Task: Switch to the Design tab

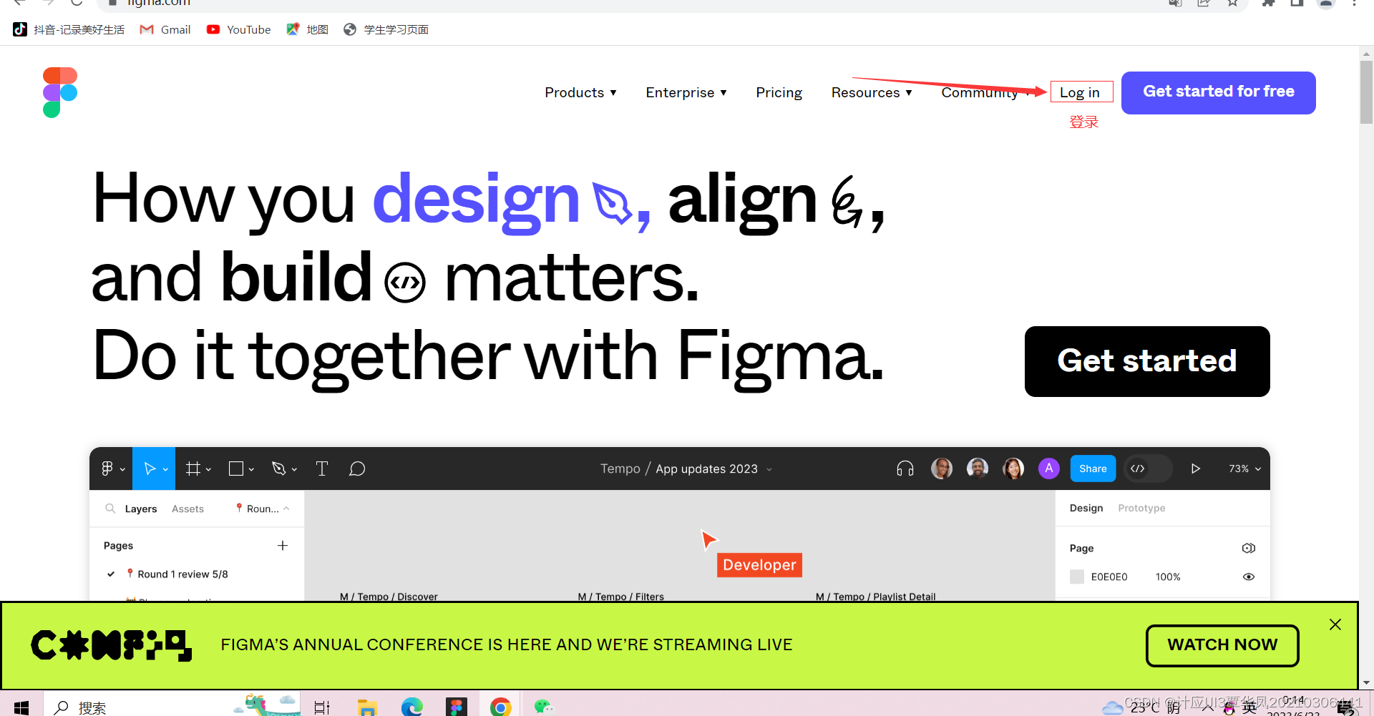Action: click(x=1086, y=508)
